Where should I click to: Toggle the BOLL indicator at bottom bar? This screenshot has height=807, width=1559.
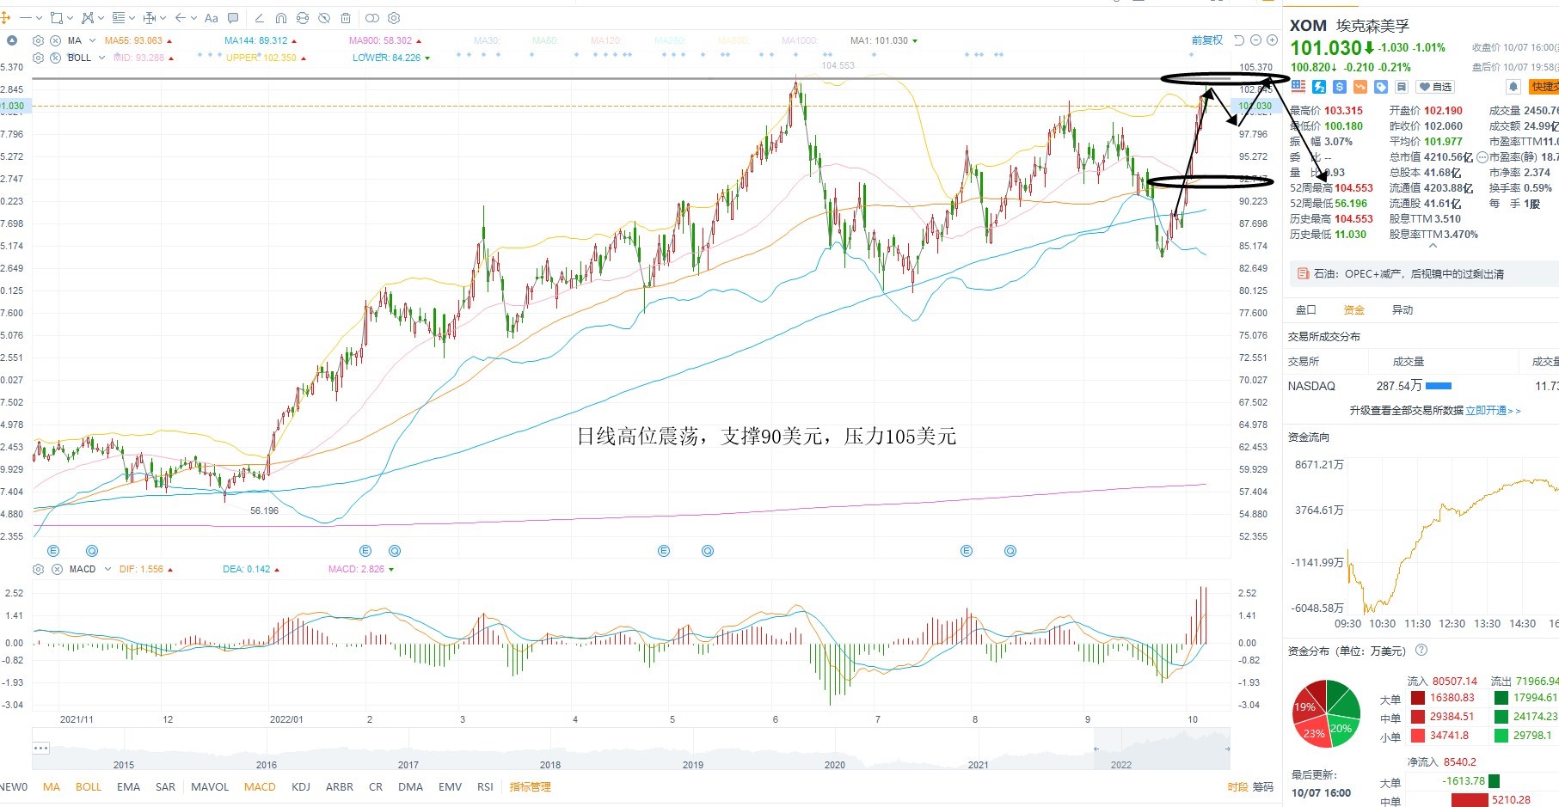pos(89,786)
